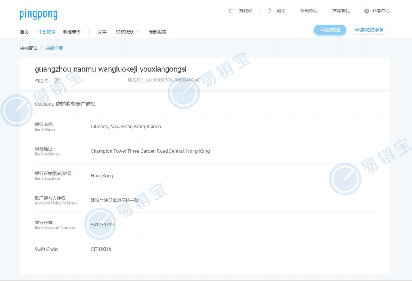Open 推荐有礼 link
The image size is (412, 281).
click(x=341, y=11)
